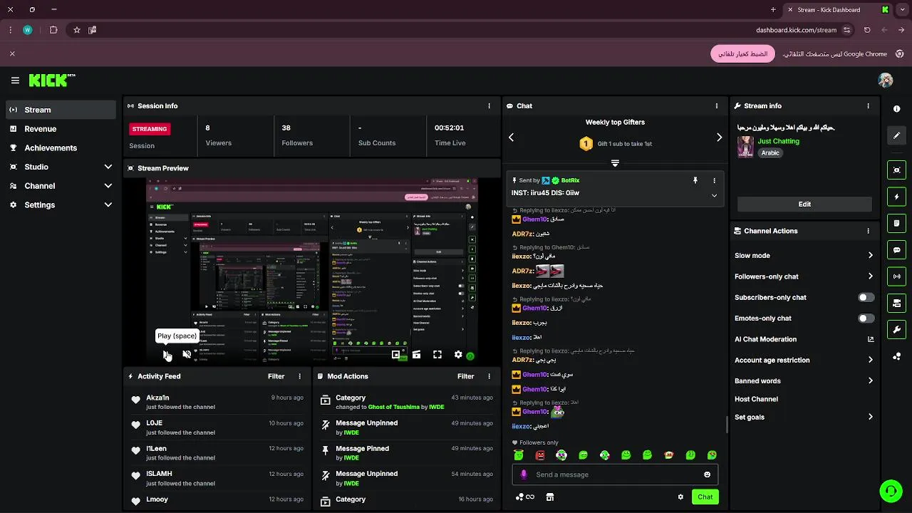
Task: Toggle the Mod Actions document icon in right rail
Action: pos(896,223)
